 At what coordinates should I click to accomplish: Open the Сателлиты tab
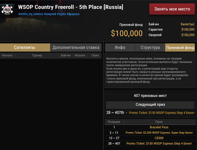click(25, 47)
